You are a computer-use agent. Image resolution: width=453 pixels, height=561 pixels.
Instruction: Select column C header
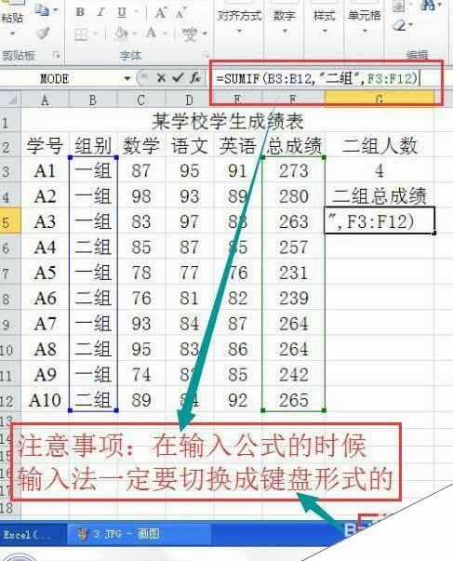(x=141, y=100)
